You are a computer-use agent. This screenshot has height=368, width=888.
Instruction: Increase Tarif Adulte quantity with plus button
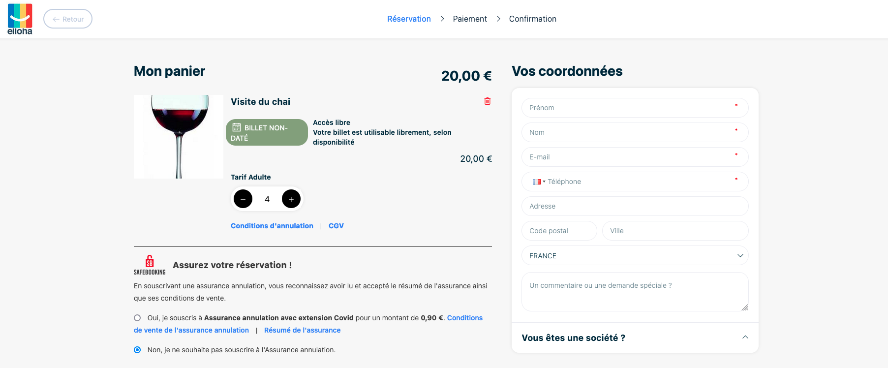[291, 199]
